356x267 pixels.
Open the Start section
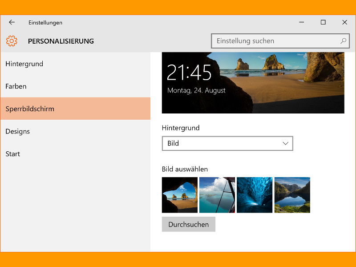tap(75, 154)
